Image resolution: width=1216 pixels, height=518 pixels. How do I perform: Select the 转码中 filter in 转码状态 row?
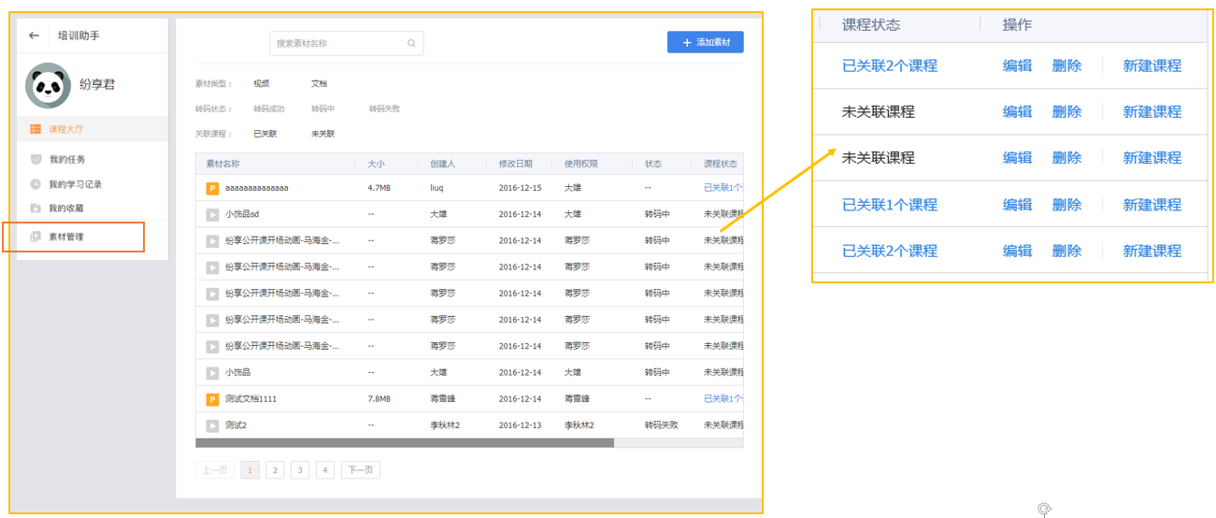pos(323,108)
